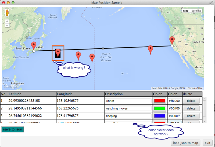Image resolution: width=215 pixels, height=147 pixels.
Task: Click the table scrollbar up arrow
Action: click(205, 99)
